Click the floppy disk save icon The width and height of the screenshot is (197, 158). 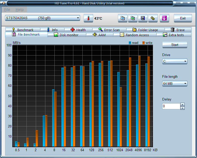143,18
